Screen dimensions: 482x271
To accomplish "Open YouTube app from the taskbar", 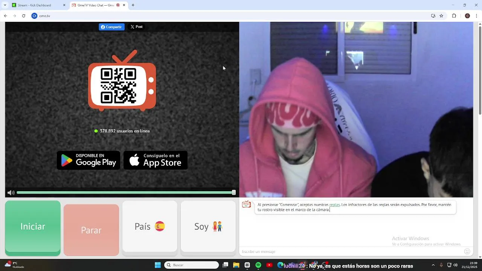I will [x=269, y=265].
